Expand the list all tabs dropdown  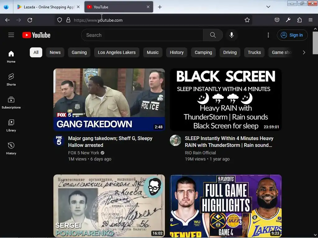[x=268, y=7]
